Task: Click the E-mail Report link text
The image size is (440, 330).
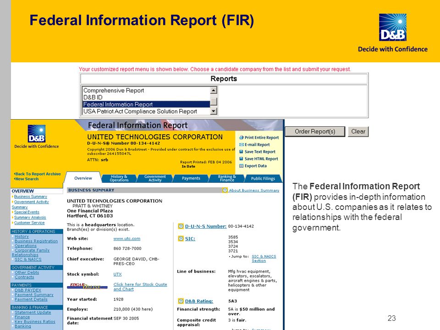Action: (x=257, y=144)
